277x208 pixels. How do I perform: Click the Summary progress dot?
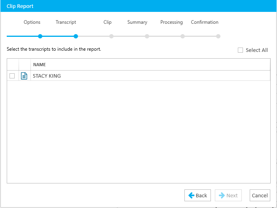147,36
